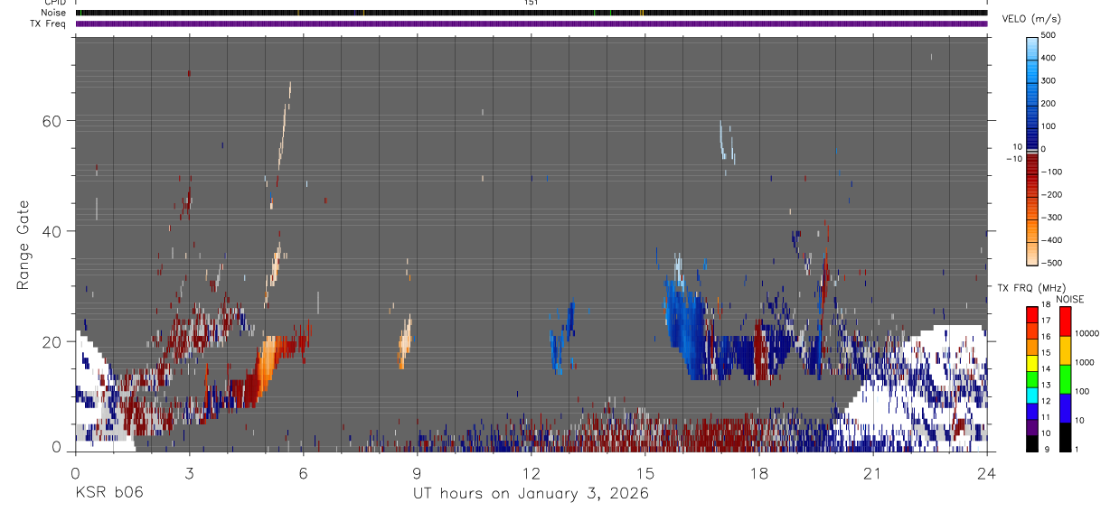Click the "151" CPID value at top

click(x=531, y=3)
